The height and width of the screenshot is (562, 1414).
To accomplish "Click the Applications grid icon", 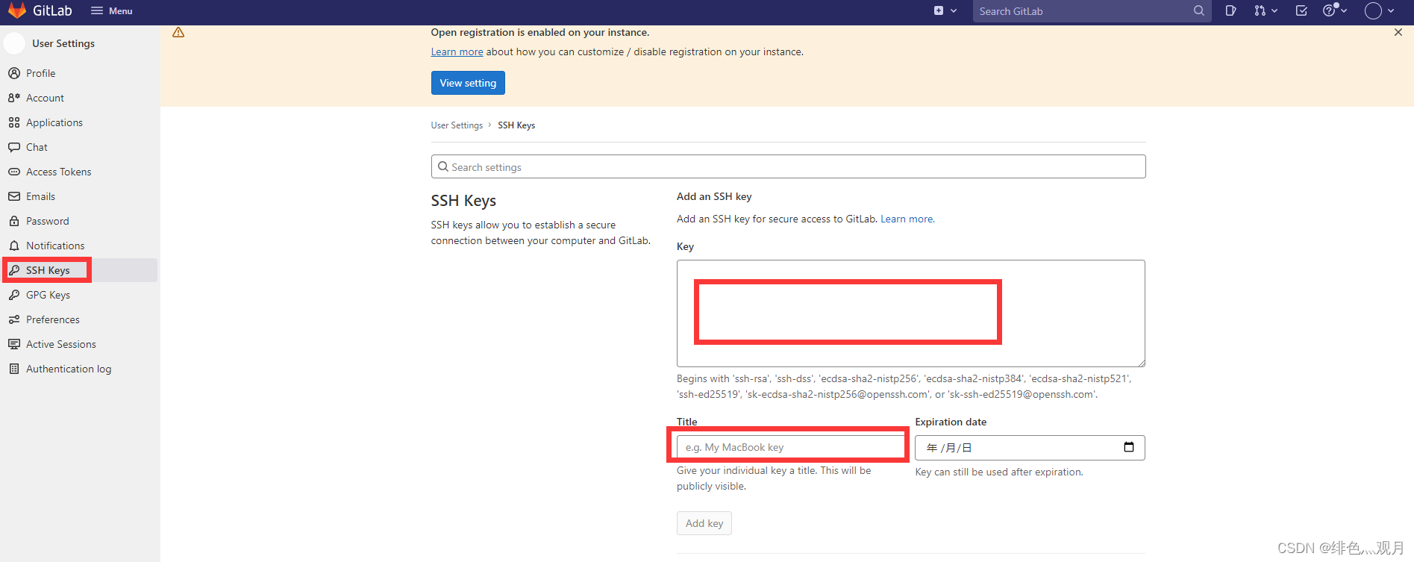I will (x=14, y=122).
